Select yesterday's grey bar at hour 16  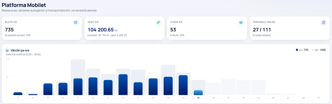point(213,89)
